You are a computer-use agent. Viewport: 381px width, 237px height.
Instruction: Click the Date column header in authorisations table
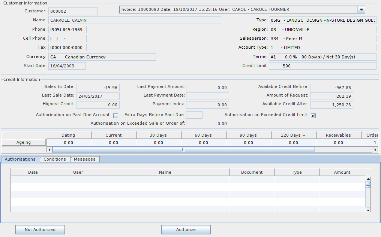(x=33, y=172)
